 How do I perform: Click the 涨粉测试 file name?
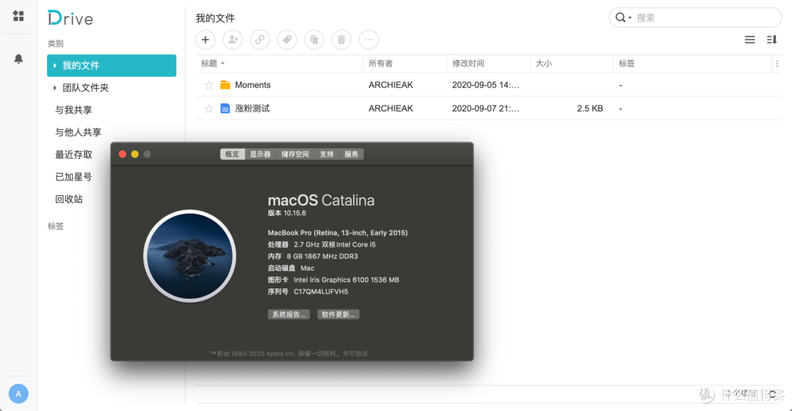252,108
